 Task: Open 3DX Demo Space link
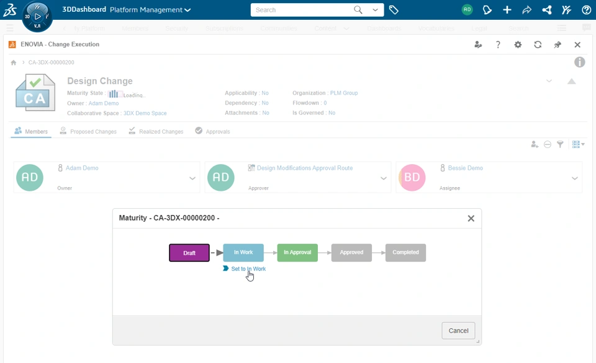(x=145, y=113)
